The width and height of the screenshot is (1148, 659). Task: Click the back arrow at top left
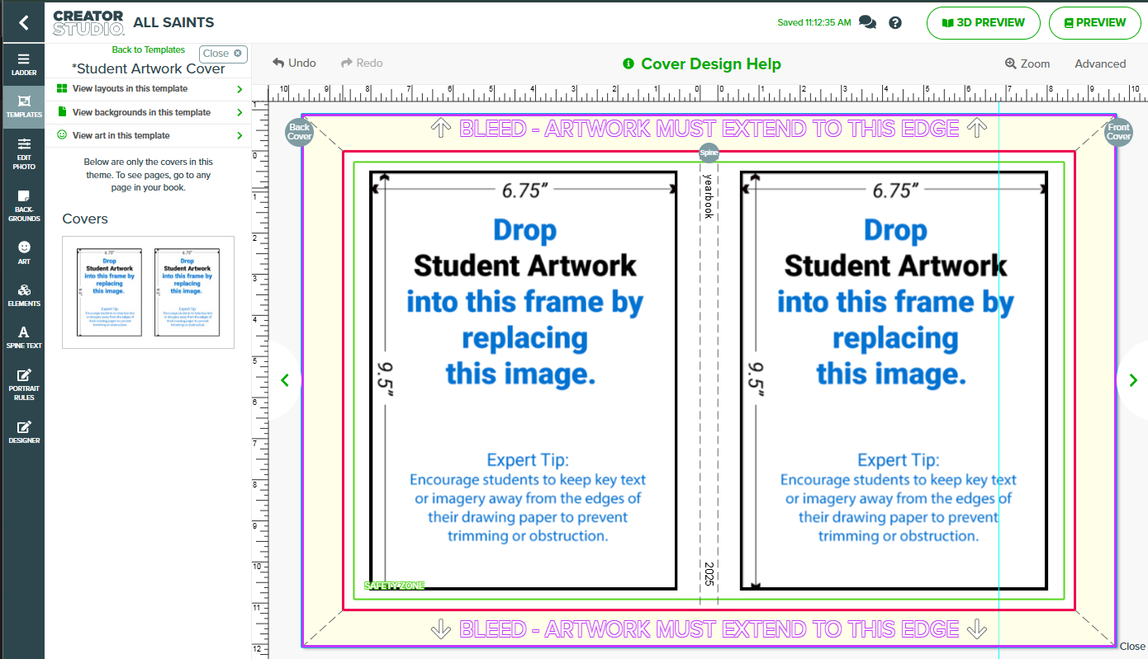pos(23,22)
